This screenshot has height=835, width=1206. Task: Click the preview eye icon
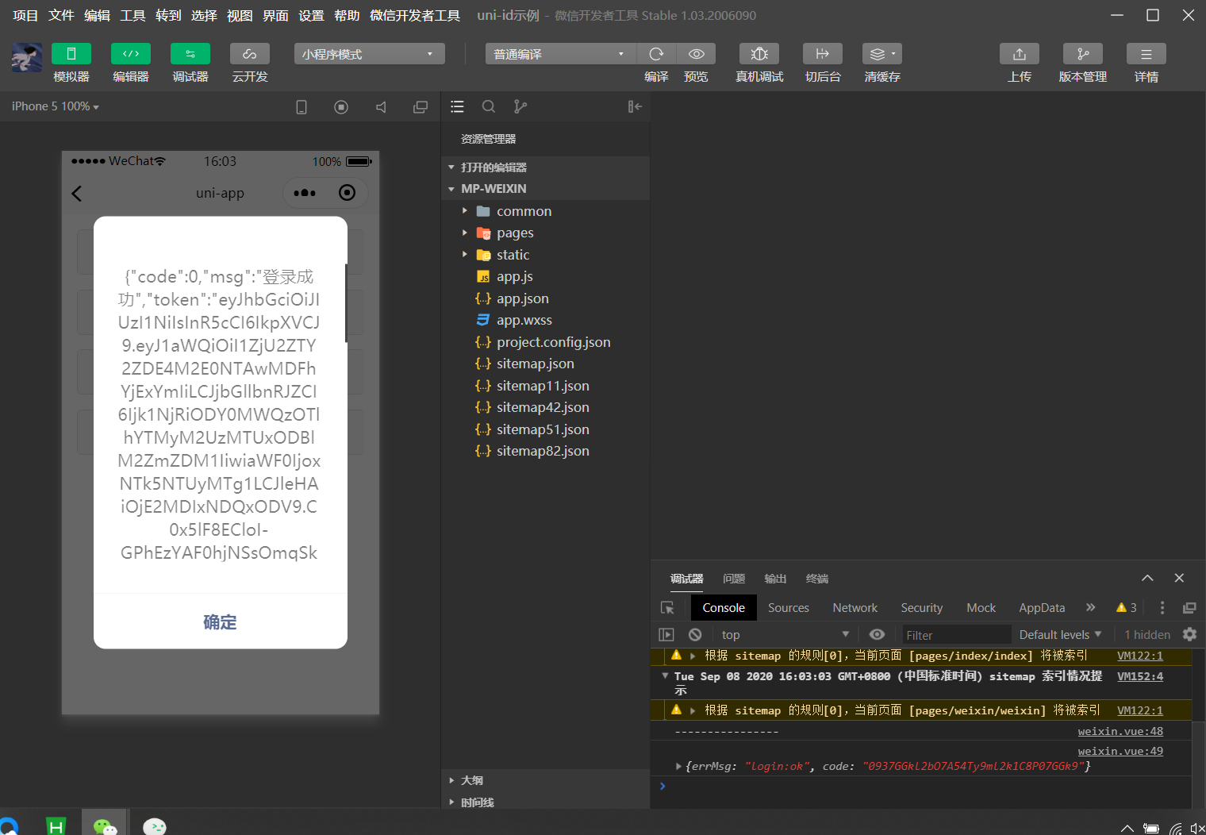pos(696,54)
